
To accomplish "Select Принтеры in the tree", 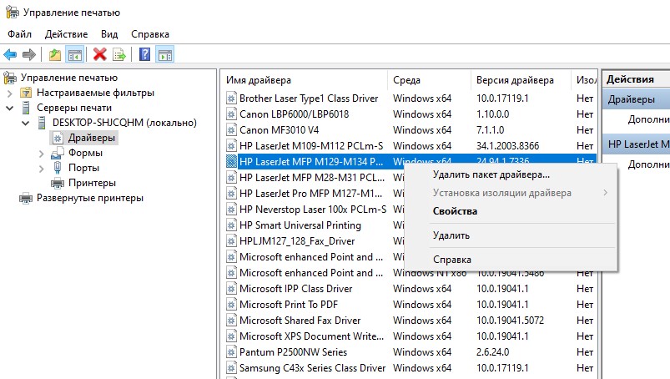I will 92,183.
